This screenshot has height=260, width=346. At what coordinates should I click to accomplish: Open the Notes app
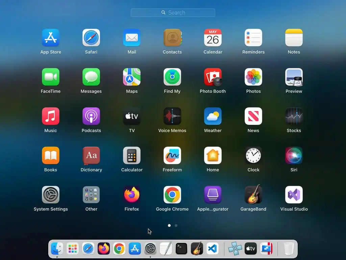pyautogui.click(x=294, y=38)
